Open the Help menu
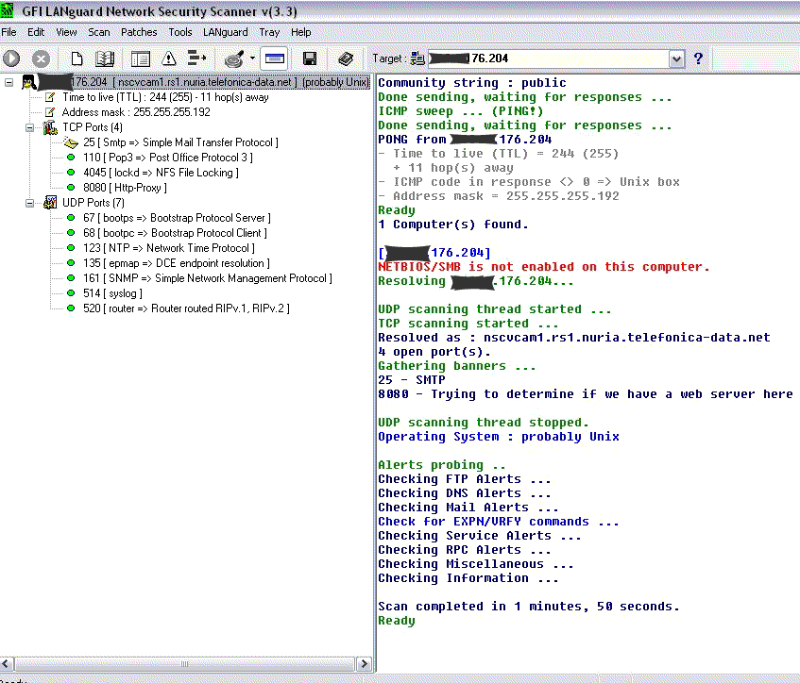The width and height of the screenshot is (800, 683). pyautogui.click(x=301, y=32)
